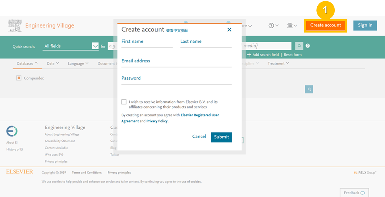Click the Sign in button

[365, 25]
